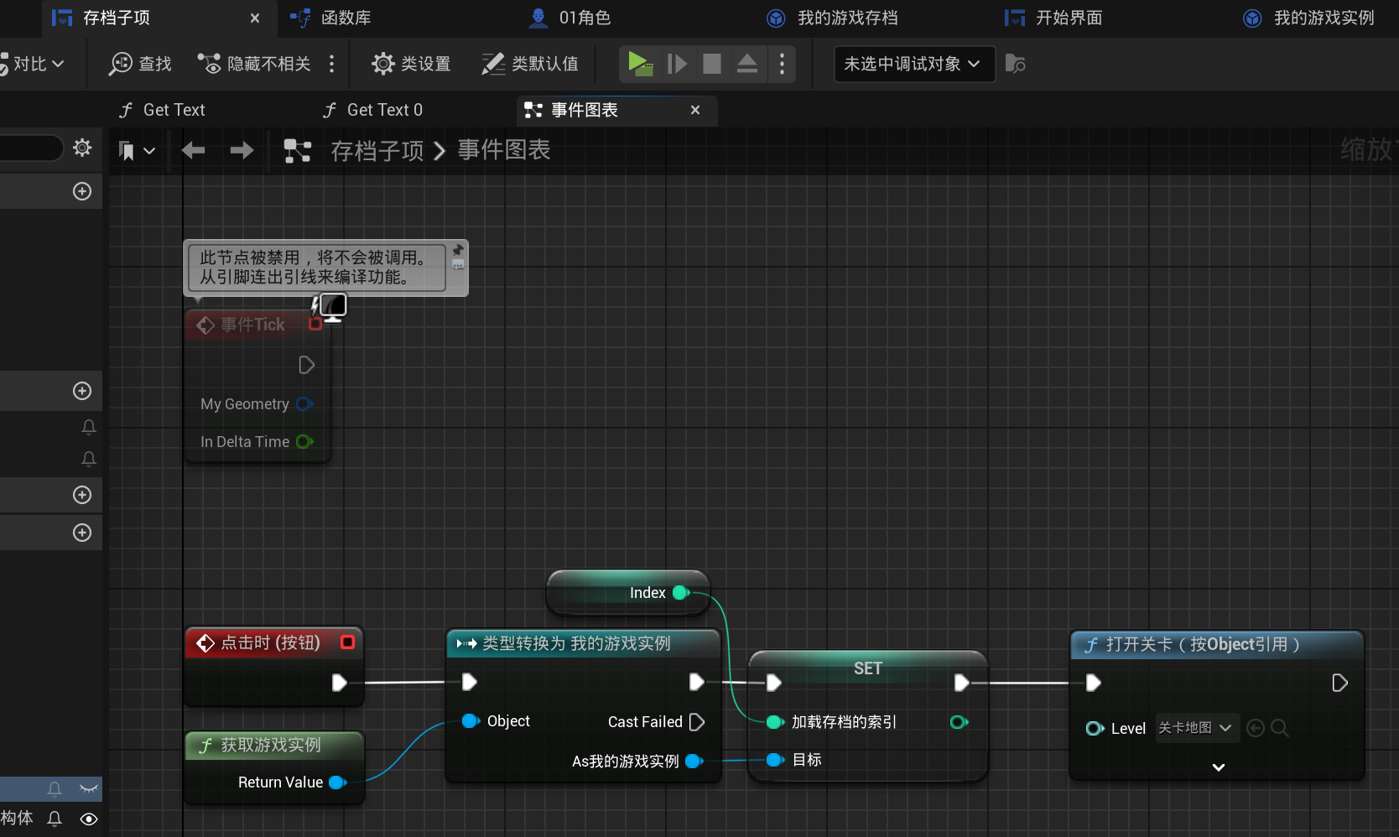Screen dimensions: 1399x837
Task: Open the Find (查找) tool
Action: tap(140, 64)
